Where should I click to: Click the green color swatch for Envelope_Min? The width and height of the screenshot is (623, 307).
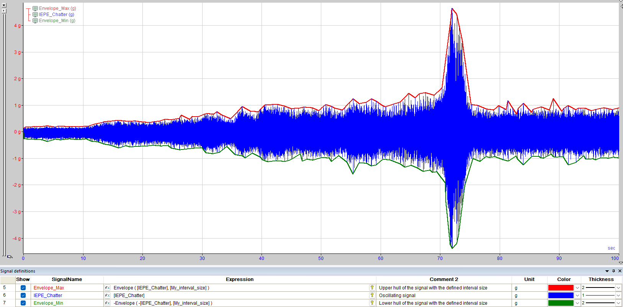coord(561,303)
